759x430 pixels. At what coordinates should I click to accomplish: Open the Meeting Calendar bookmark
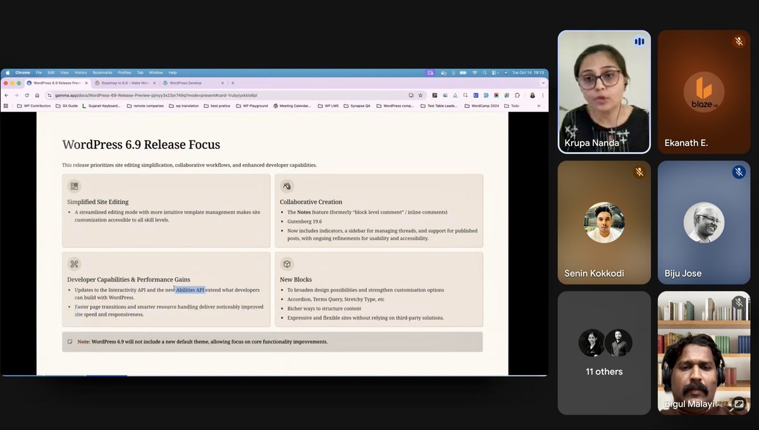point(292,106)
